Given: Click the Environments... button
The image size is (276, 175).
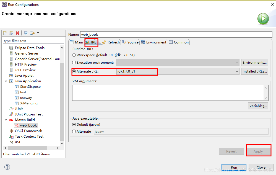Looking at the screenshot, I should [254, 63].
